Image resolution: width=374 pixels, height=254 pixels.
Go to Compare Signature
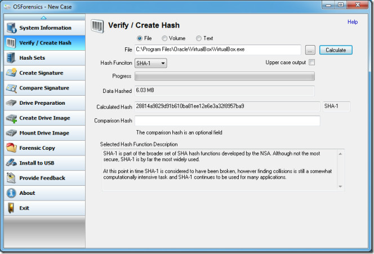point(44,88)
